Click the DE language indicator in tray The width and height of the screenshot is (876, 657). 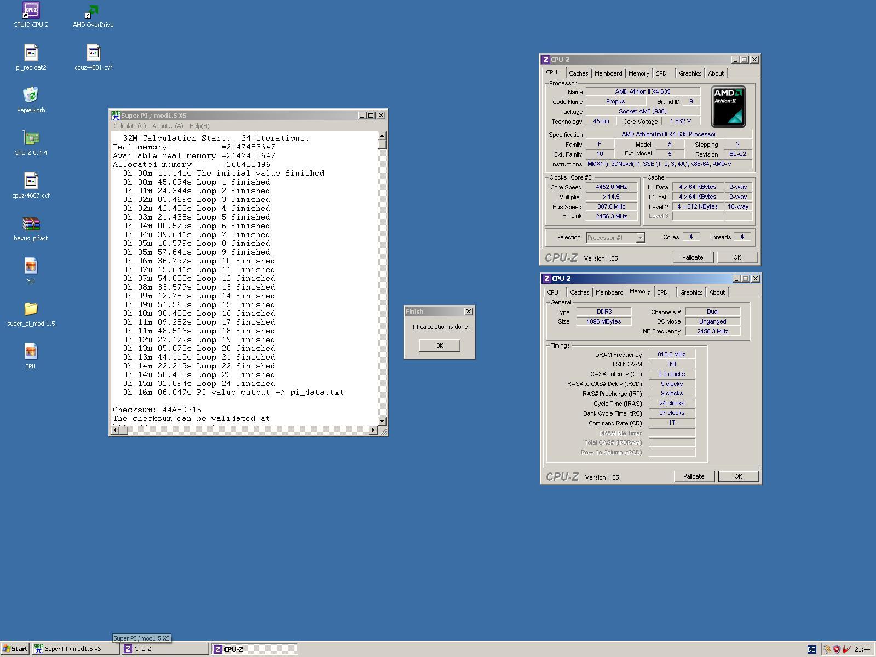click(811, 649)
